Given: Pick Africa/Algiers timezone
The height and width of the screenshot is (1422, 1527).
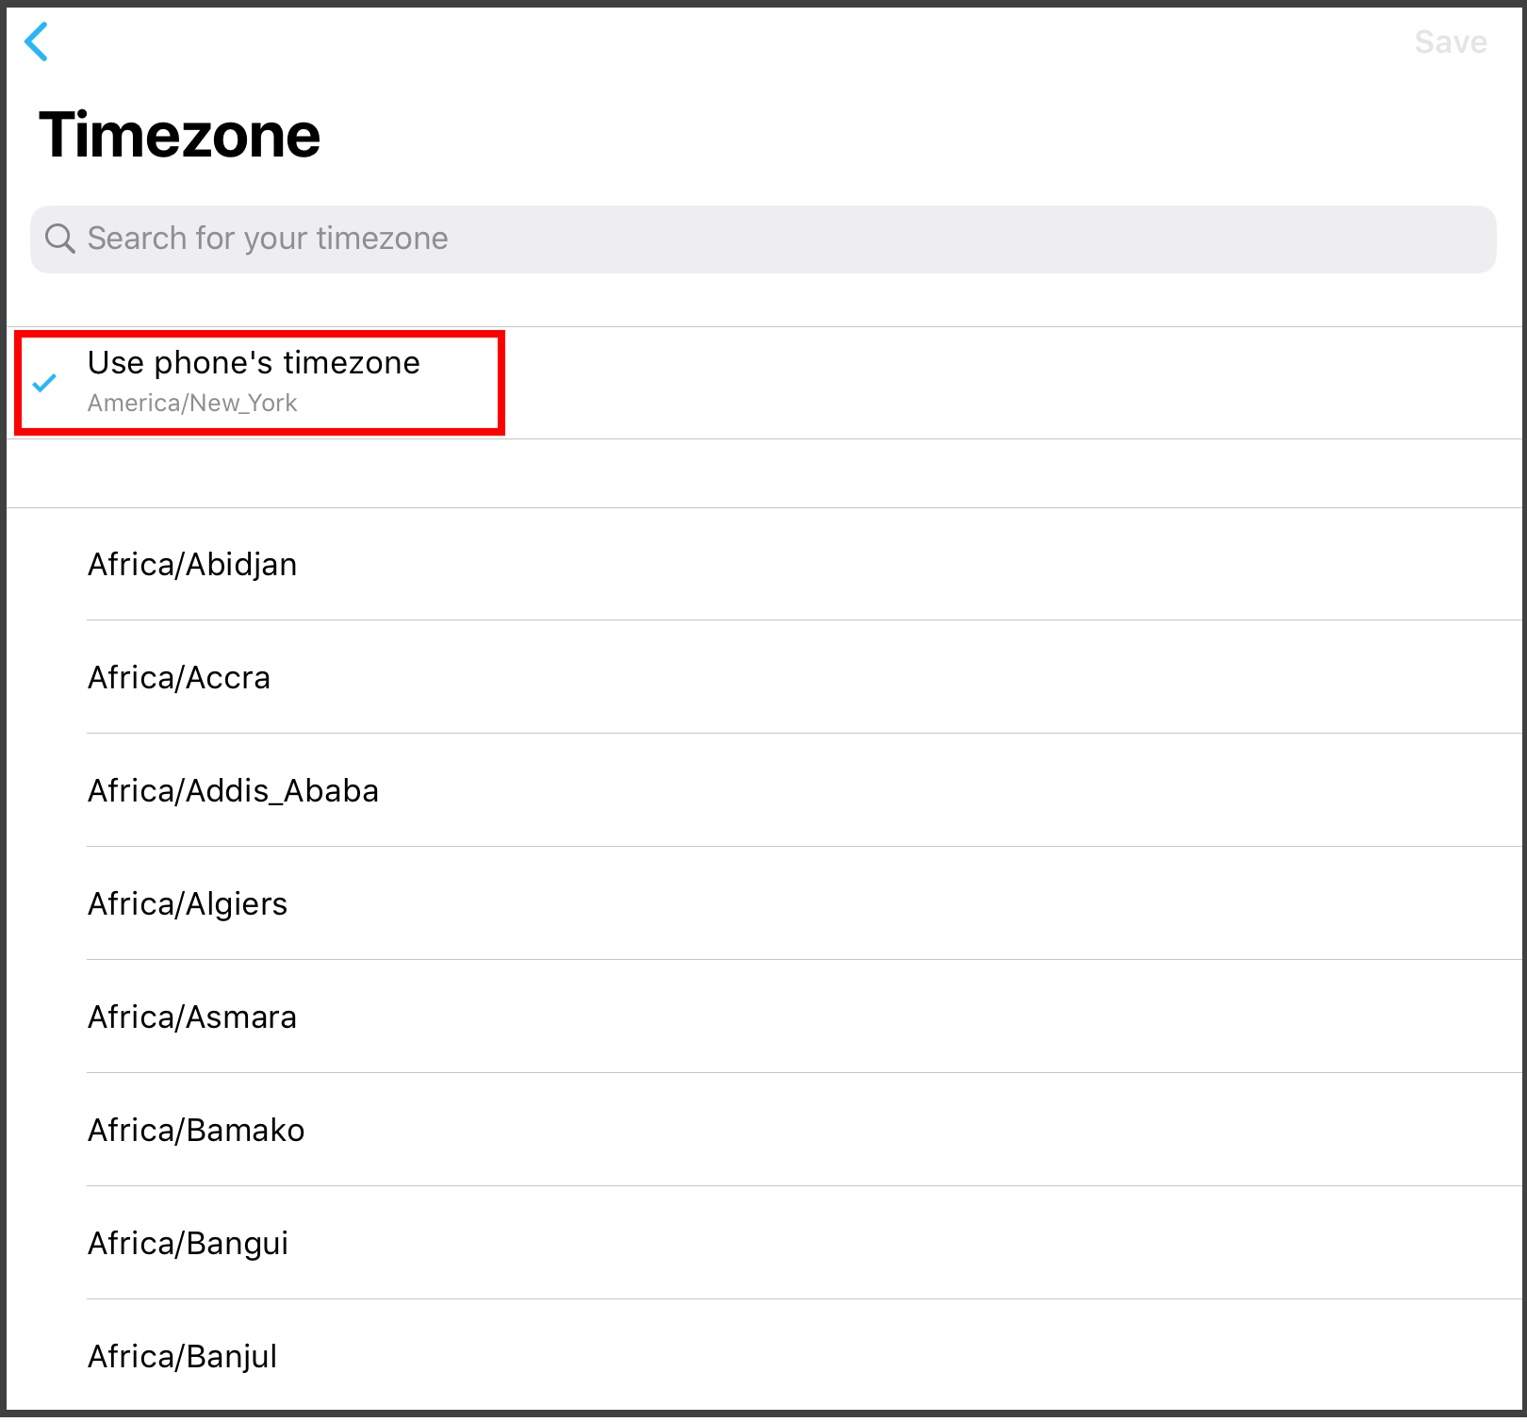Looking at the screenshot, I should (x=764, y=903).
